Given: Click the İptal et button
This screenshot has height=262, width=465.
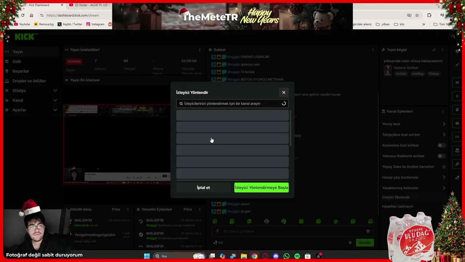Looking at the screenshot, I should (203, 188).
